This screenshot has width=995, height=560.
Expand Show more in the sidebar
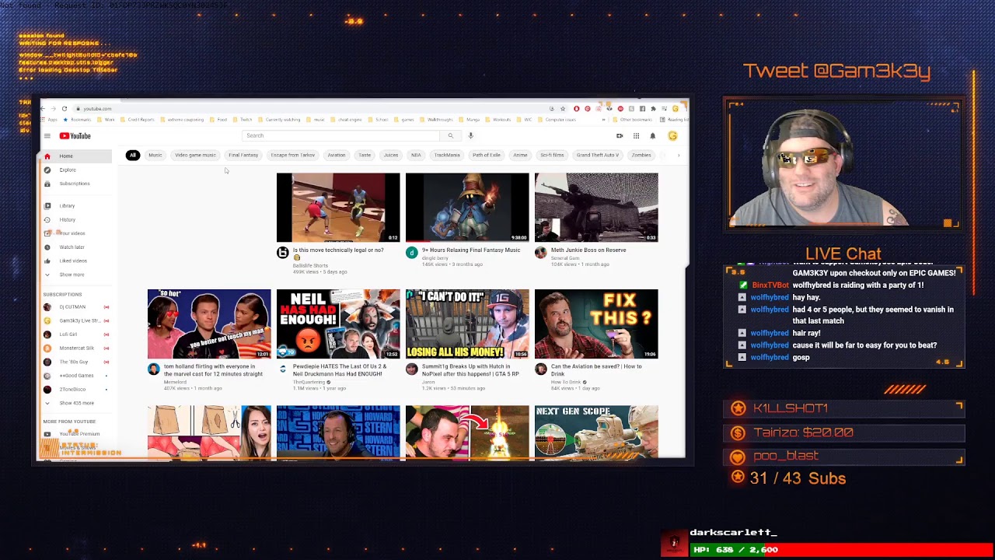(77, 275)
